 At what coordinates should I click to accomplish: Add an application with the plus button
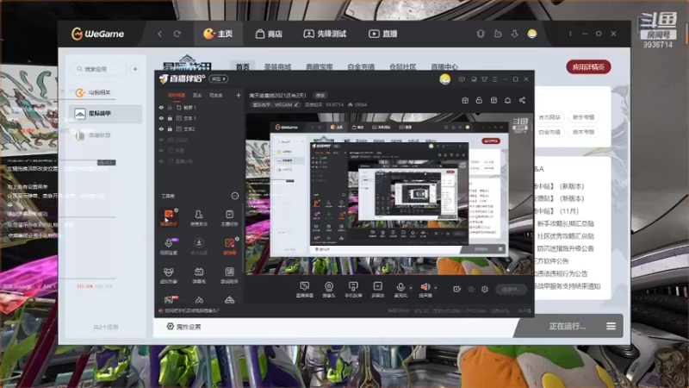(x=135, y=69)
